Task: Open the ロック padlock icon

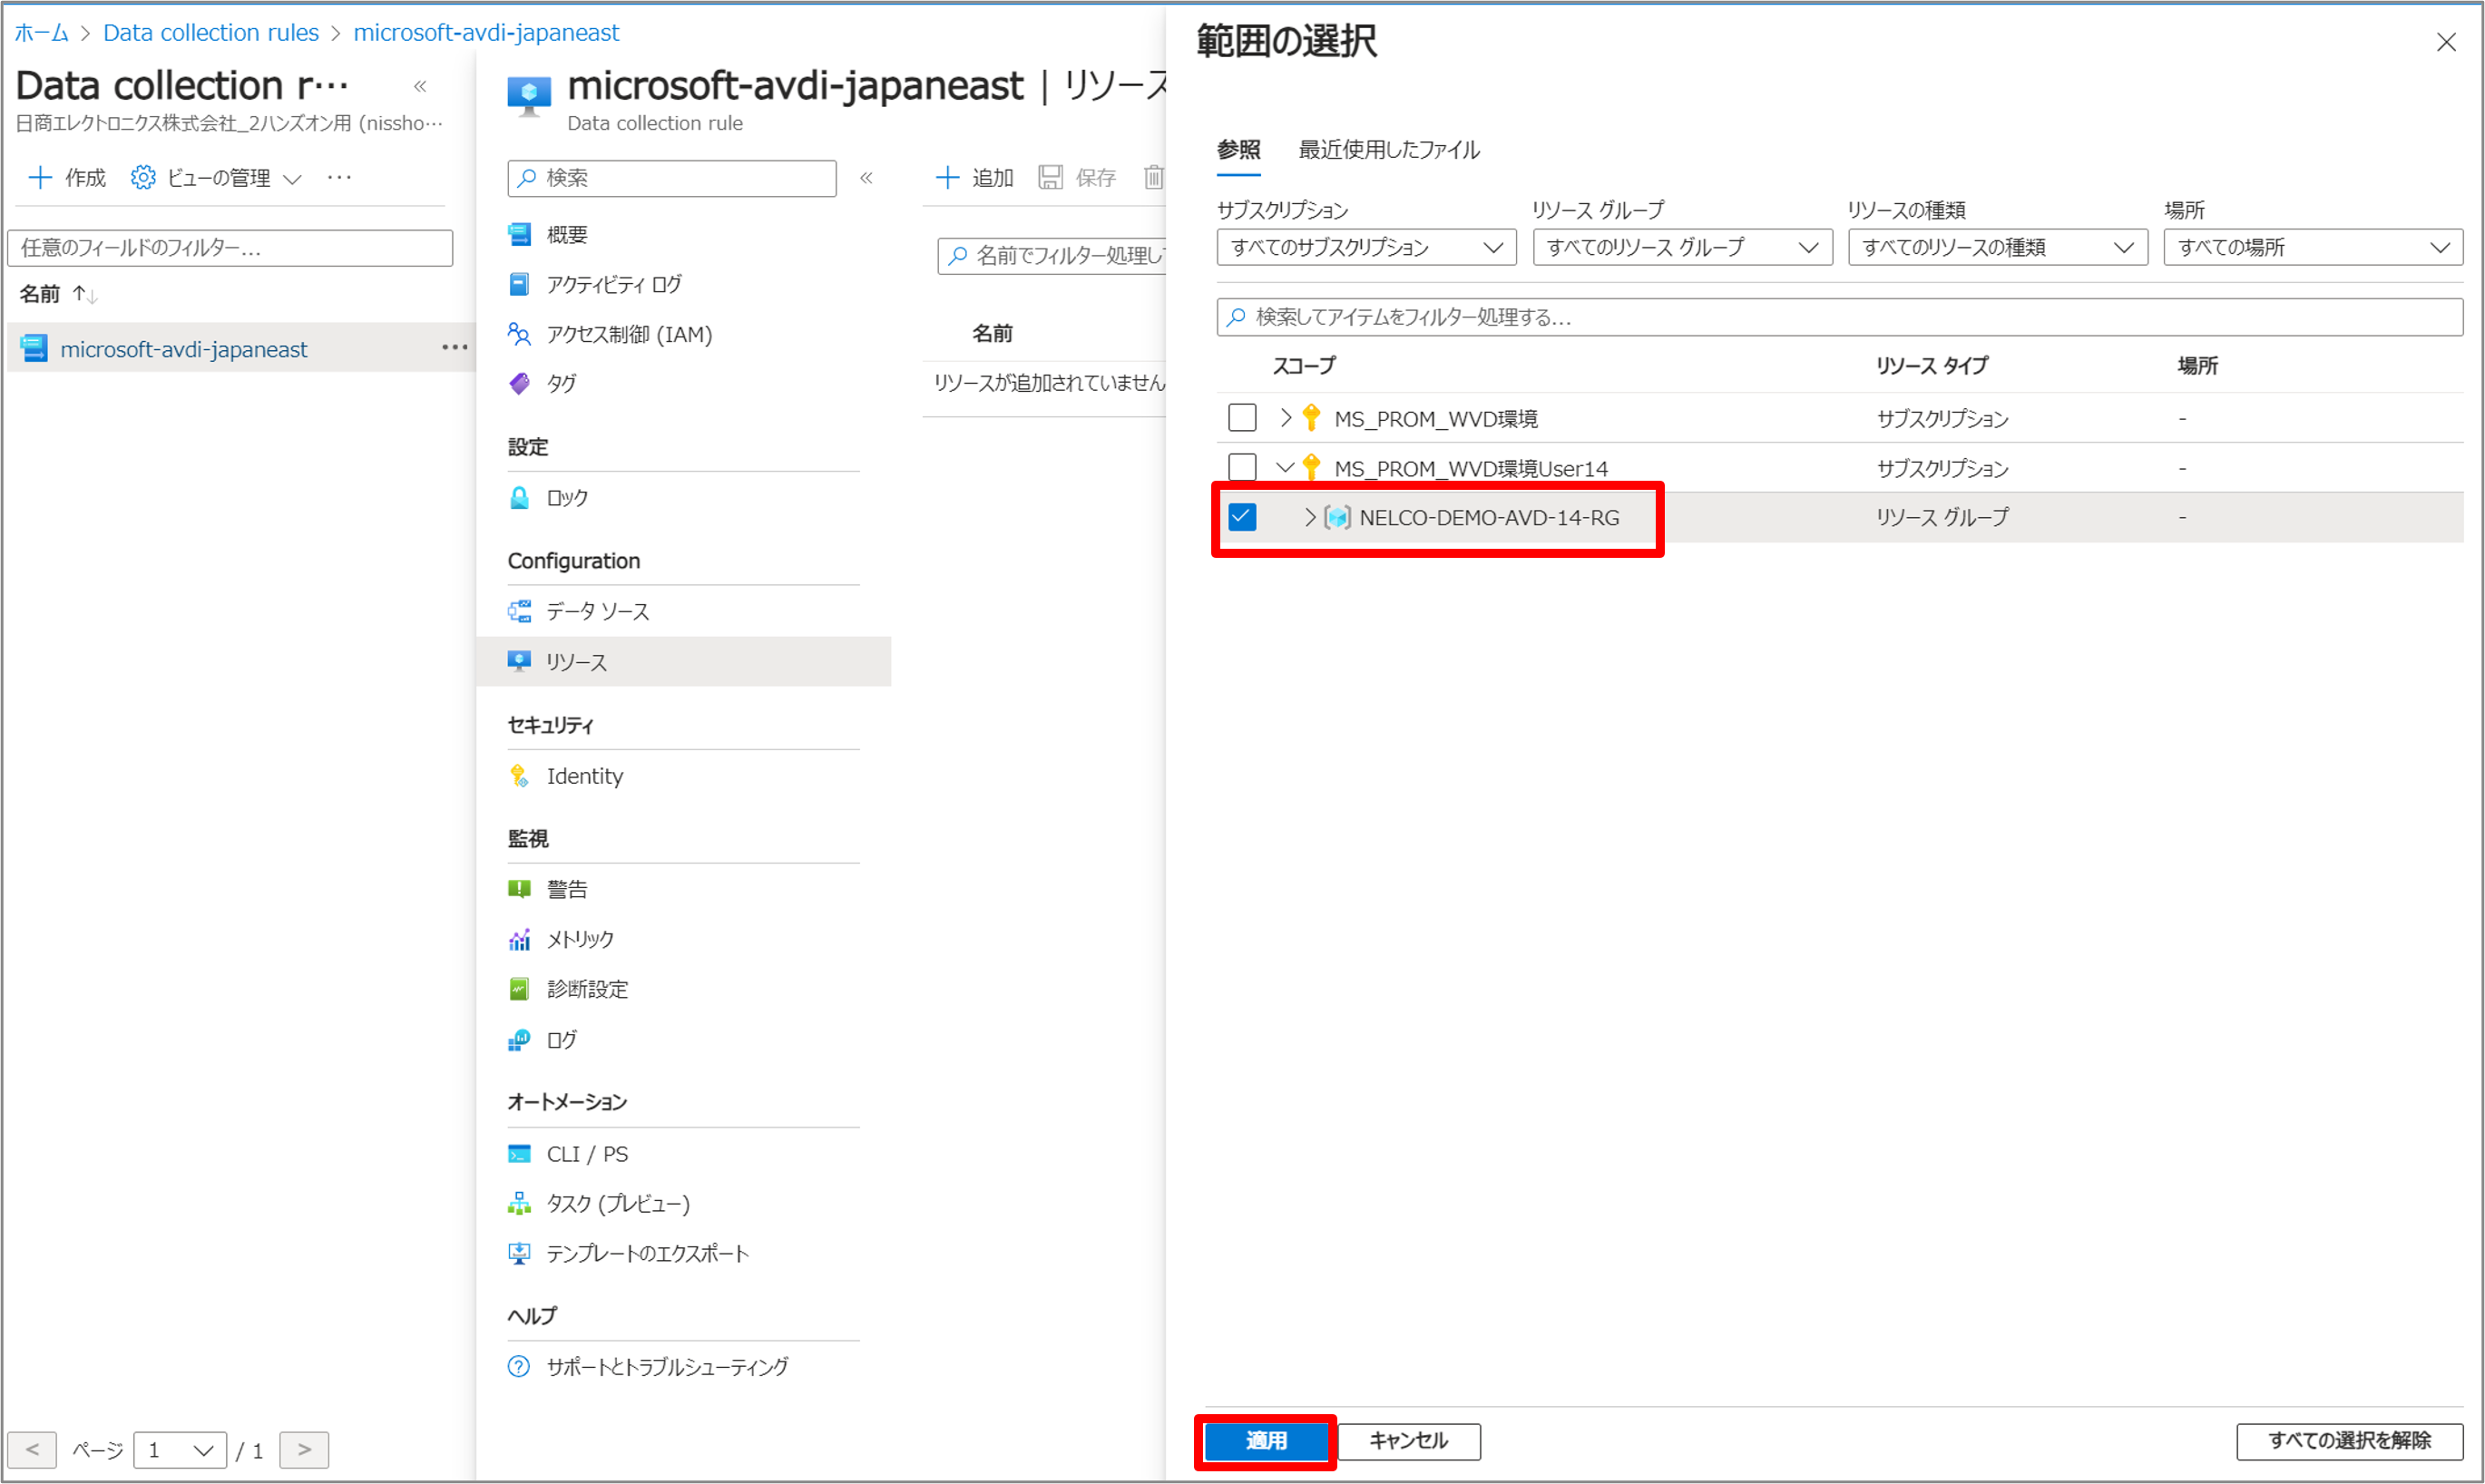Action: (519, 497)
